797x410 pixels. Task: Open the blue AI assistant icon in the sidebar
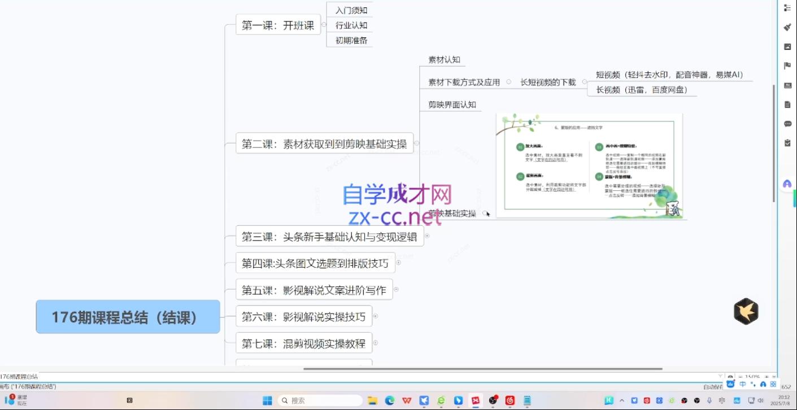(x=787, y=184)
